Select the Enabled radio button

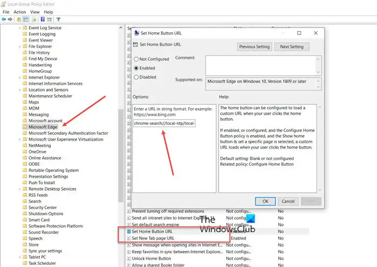[x=136, y=68]
